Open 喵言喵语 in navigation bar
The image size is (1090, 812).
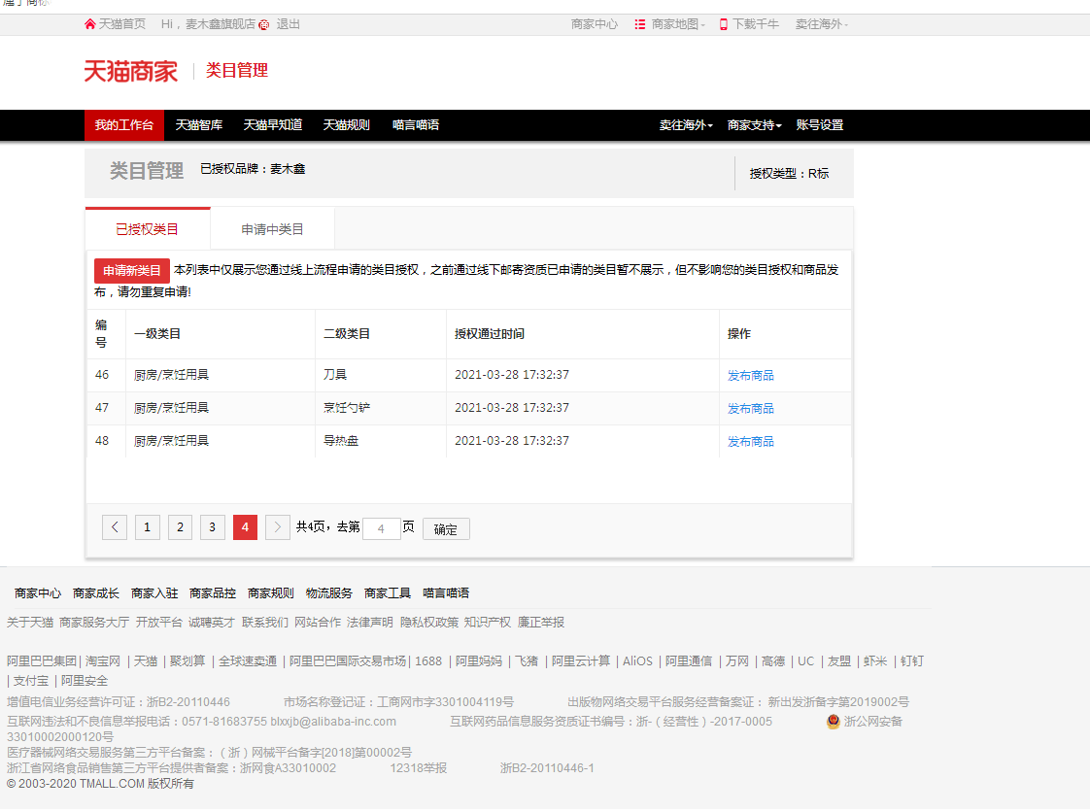coord(416,125)
